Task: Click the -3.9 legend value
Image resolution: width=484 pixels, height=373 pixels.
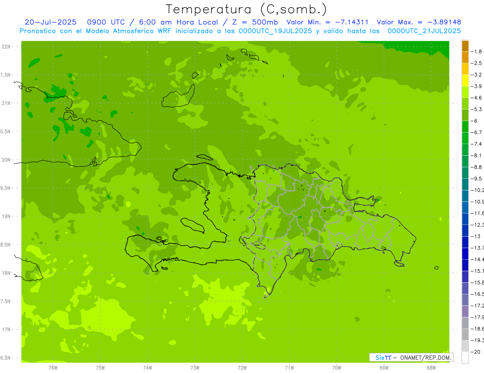Action: click(477, 86)
